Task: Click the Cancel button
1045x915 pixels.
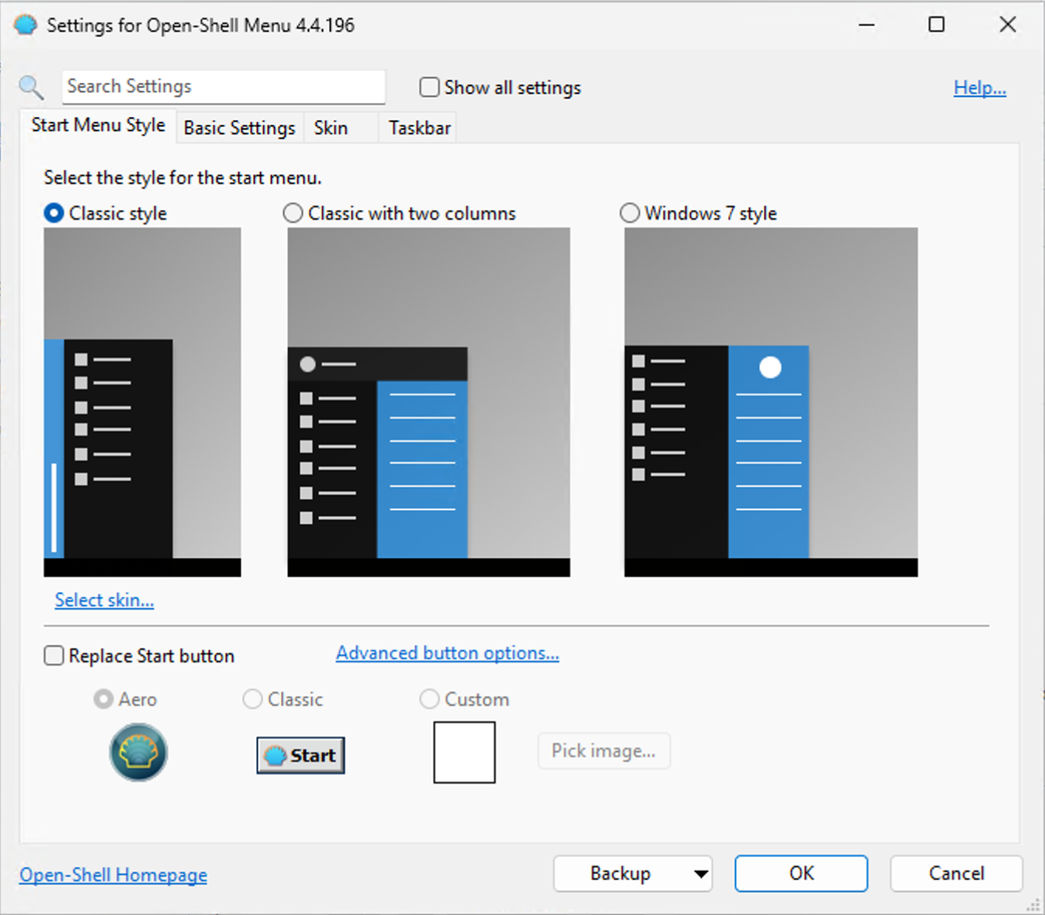Action: pos(957,874)
